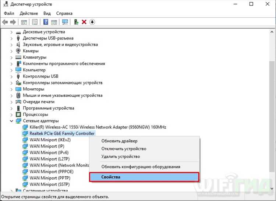Click the monitor icon beside Мониторы

click(x=18, y=89)
